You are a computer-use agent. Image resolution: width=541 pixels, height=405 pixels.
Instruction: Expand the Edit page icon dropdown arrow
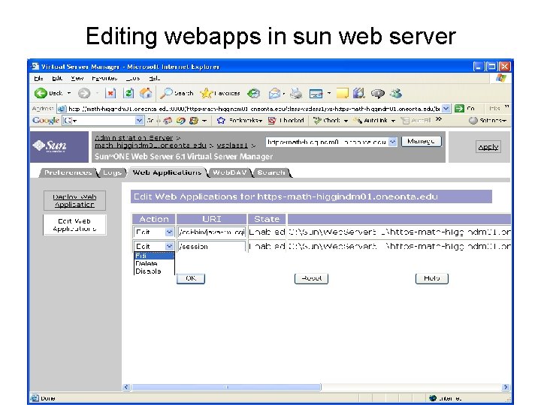point(329,93)
